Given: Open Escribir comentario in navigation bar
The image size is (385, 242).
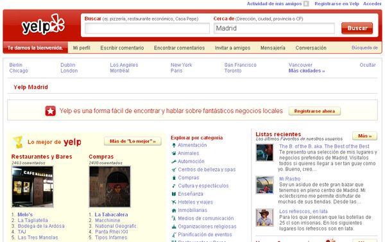Looking at the screenshot, I should 122,48.
